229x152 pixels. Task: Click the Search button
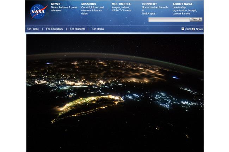(196, 19)
